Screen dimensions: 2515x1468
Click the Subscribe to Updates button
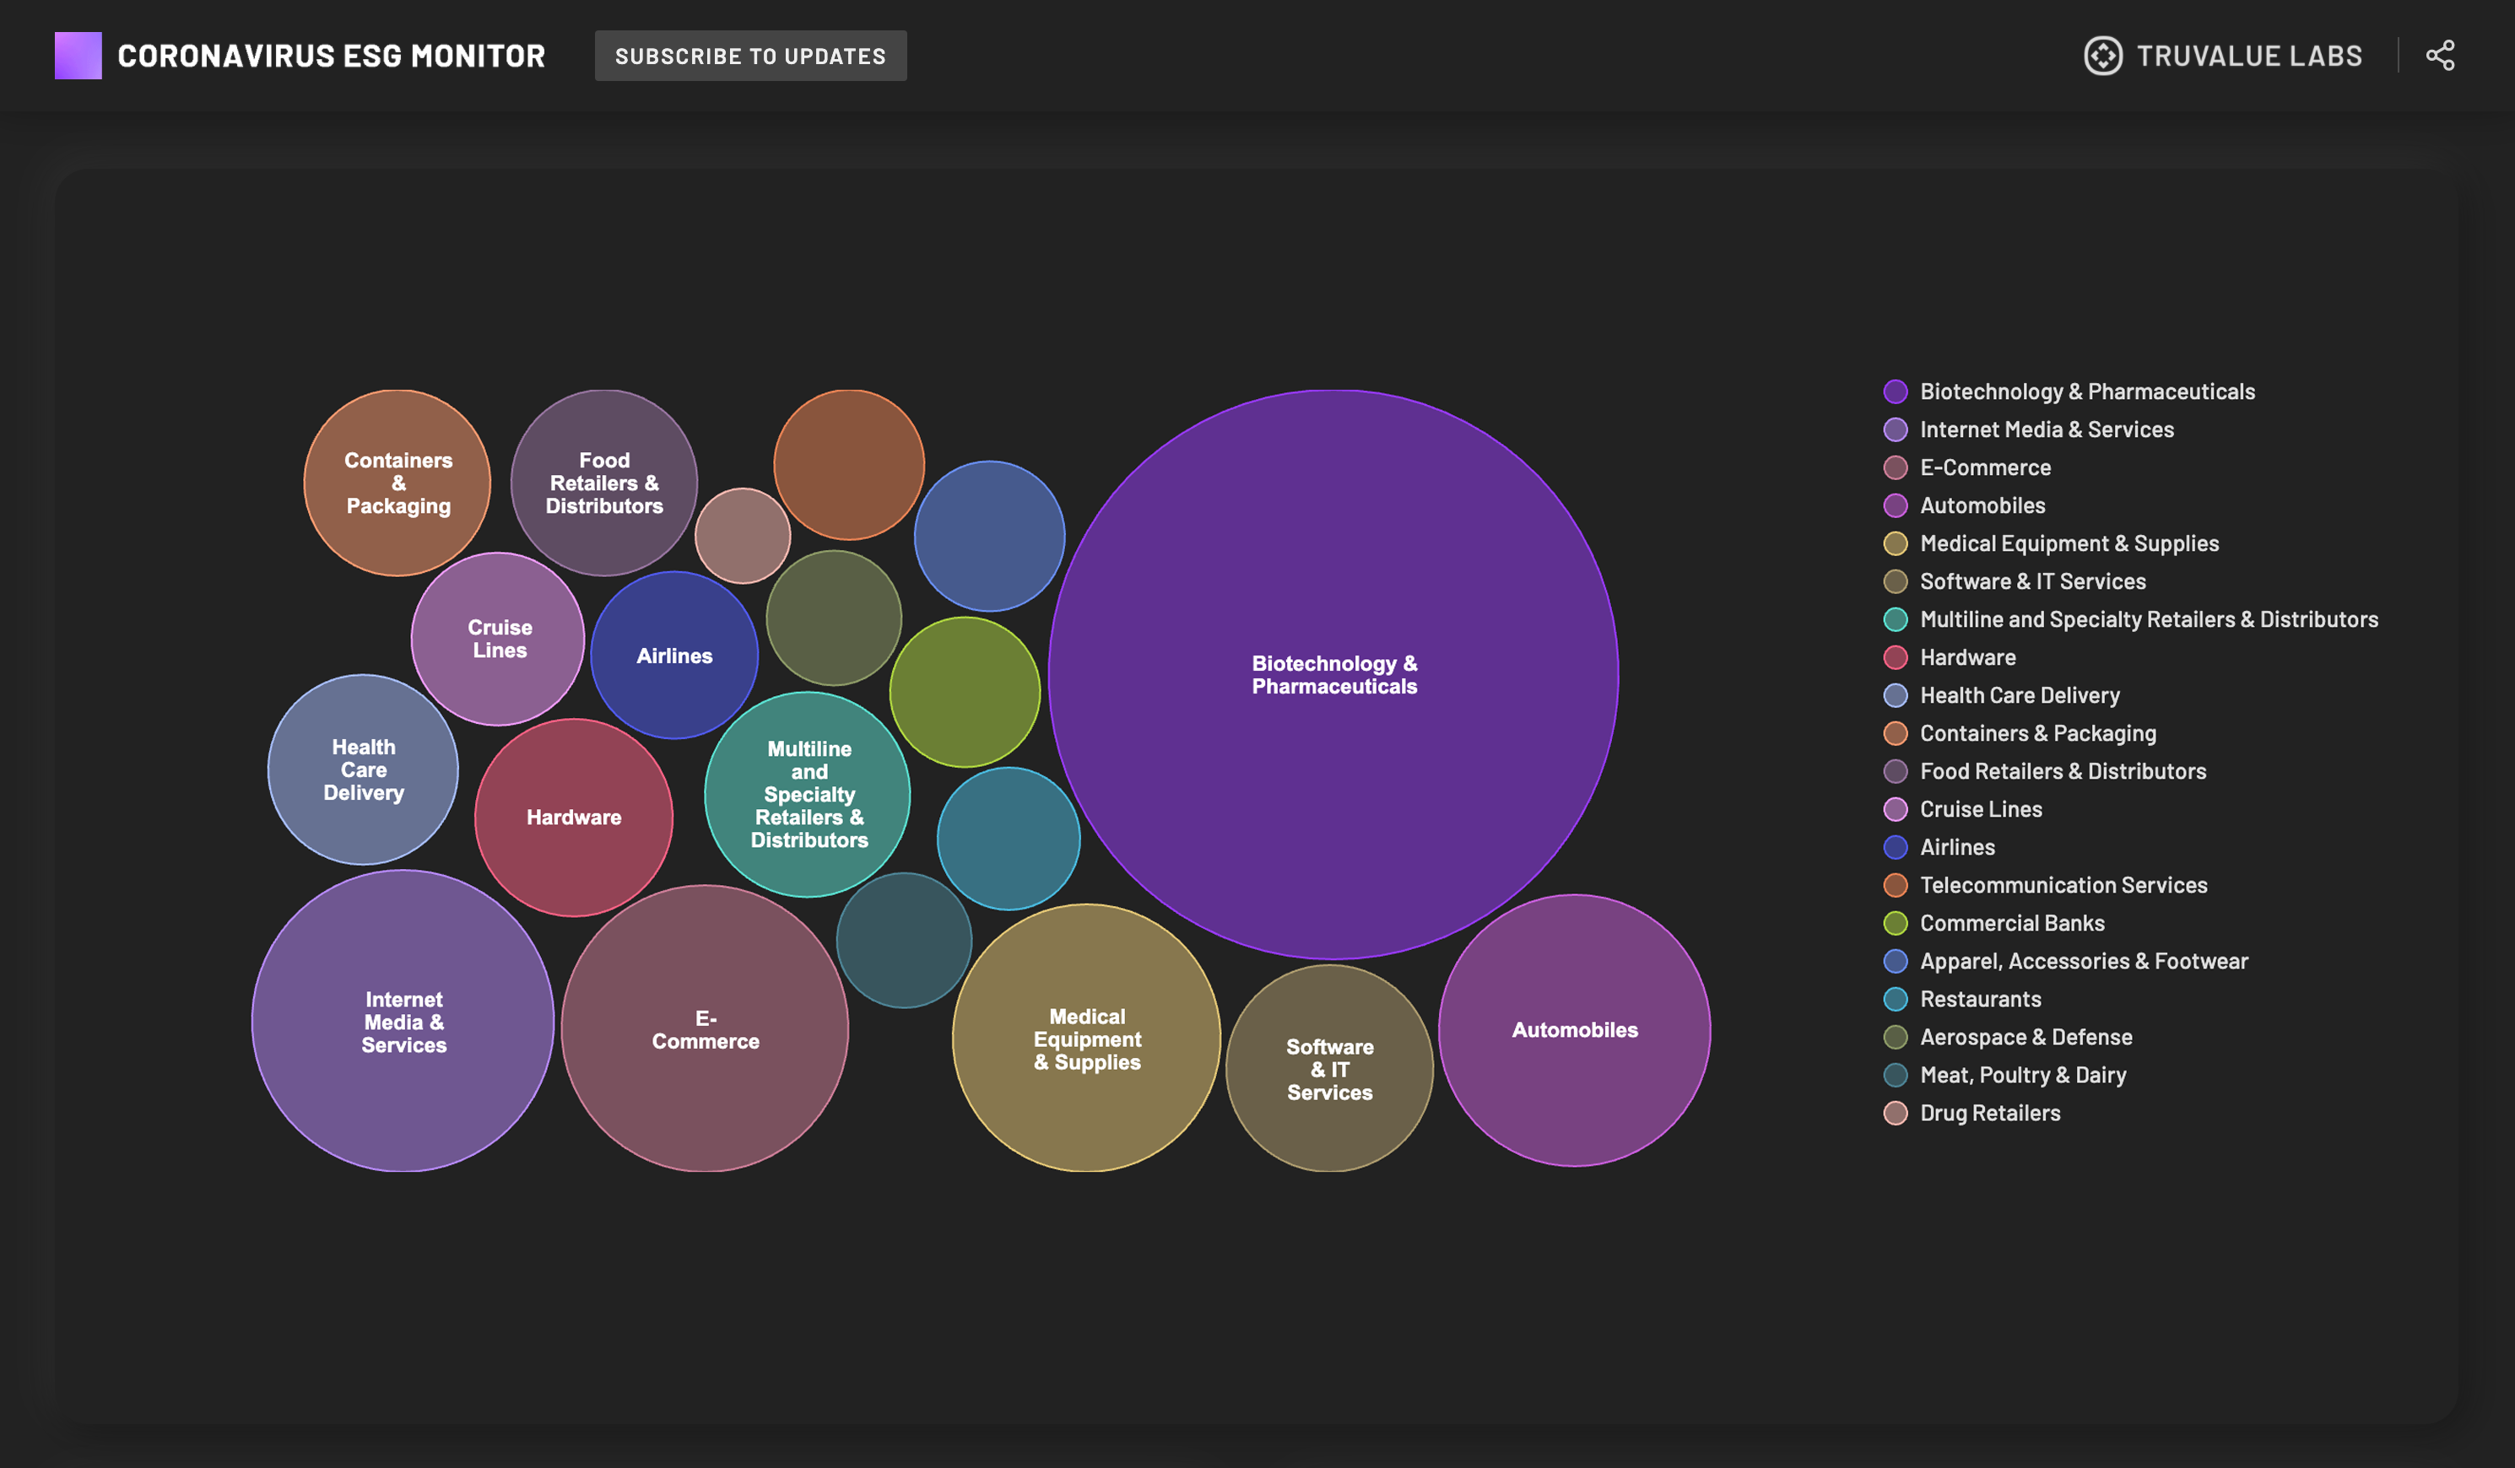coord(750,56)
